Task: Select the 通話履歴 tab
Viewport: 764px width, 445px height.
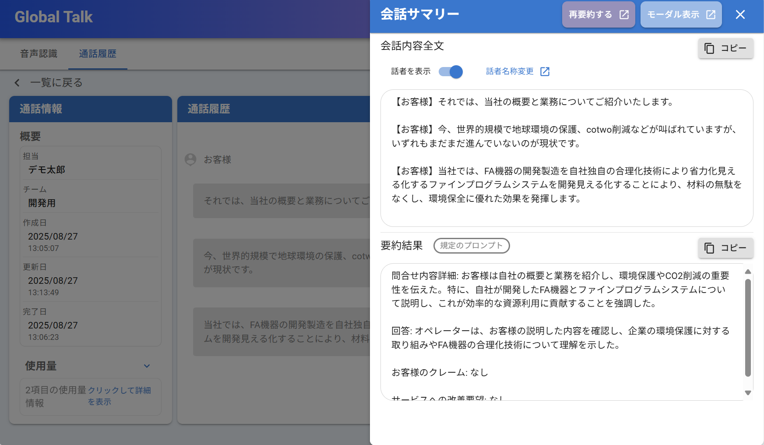Action: point(98,54)
